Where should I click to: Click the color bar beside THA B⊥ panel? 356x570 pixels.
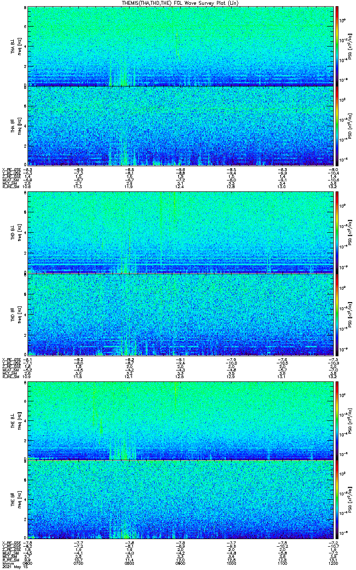click(337, 46)
